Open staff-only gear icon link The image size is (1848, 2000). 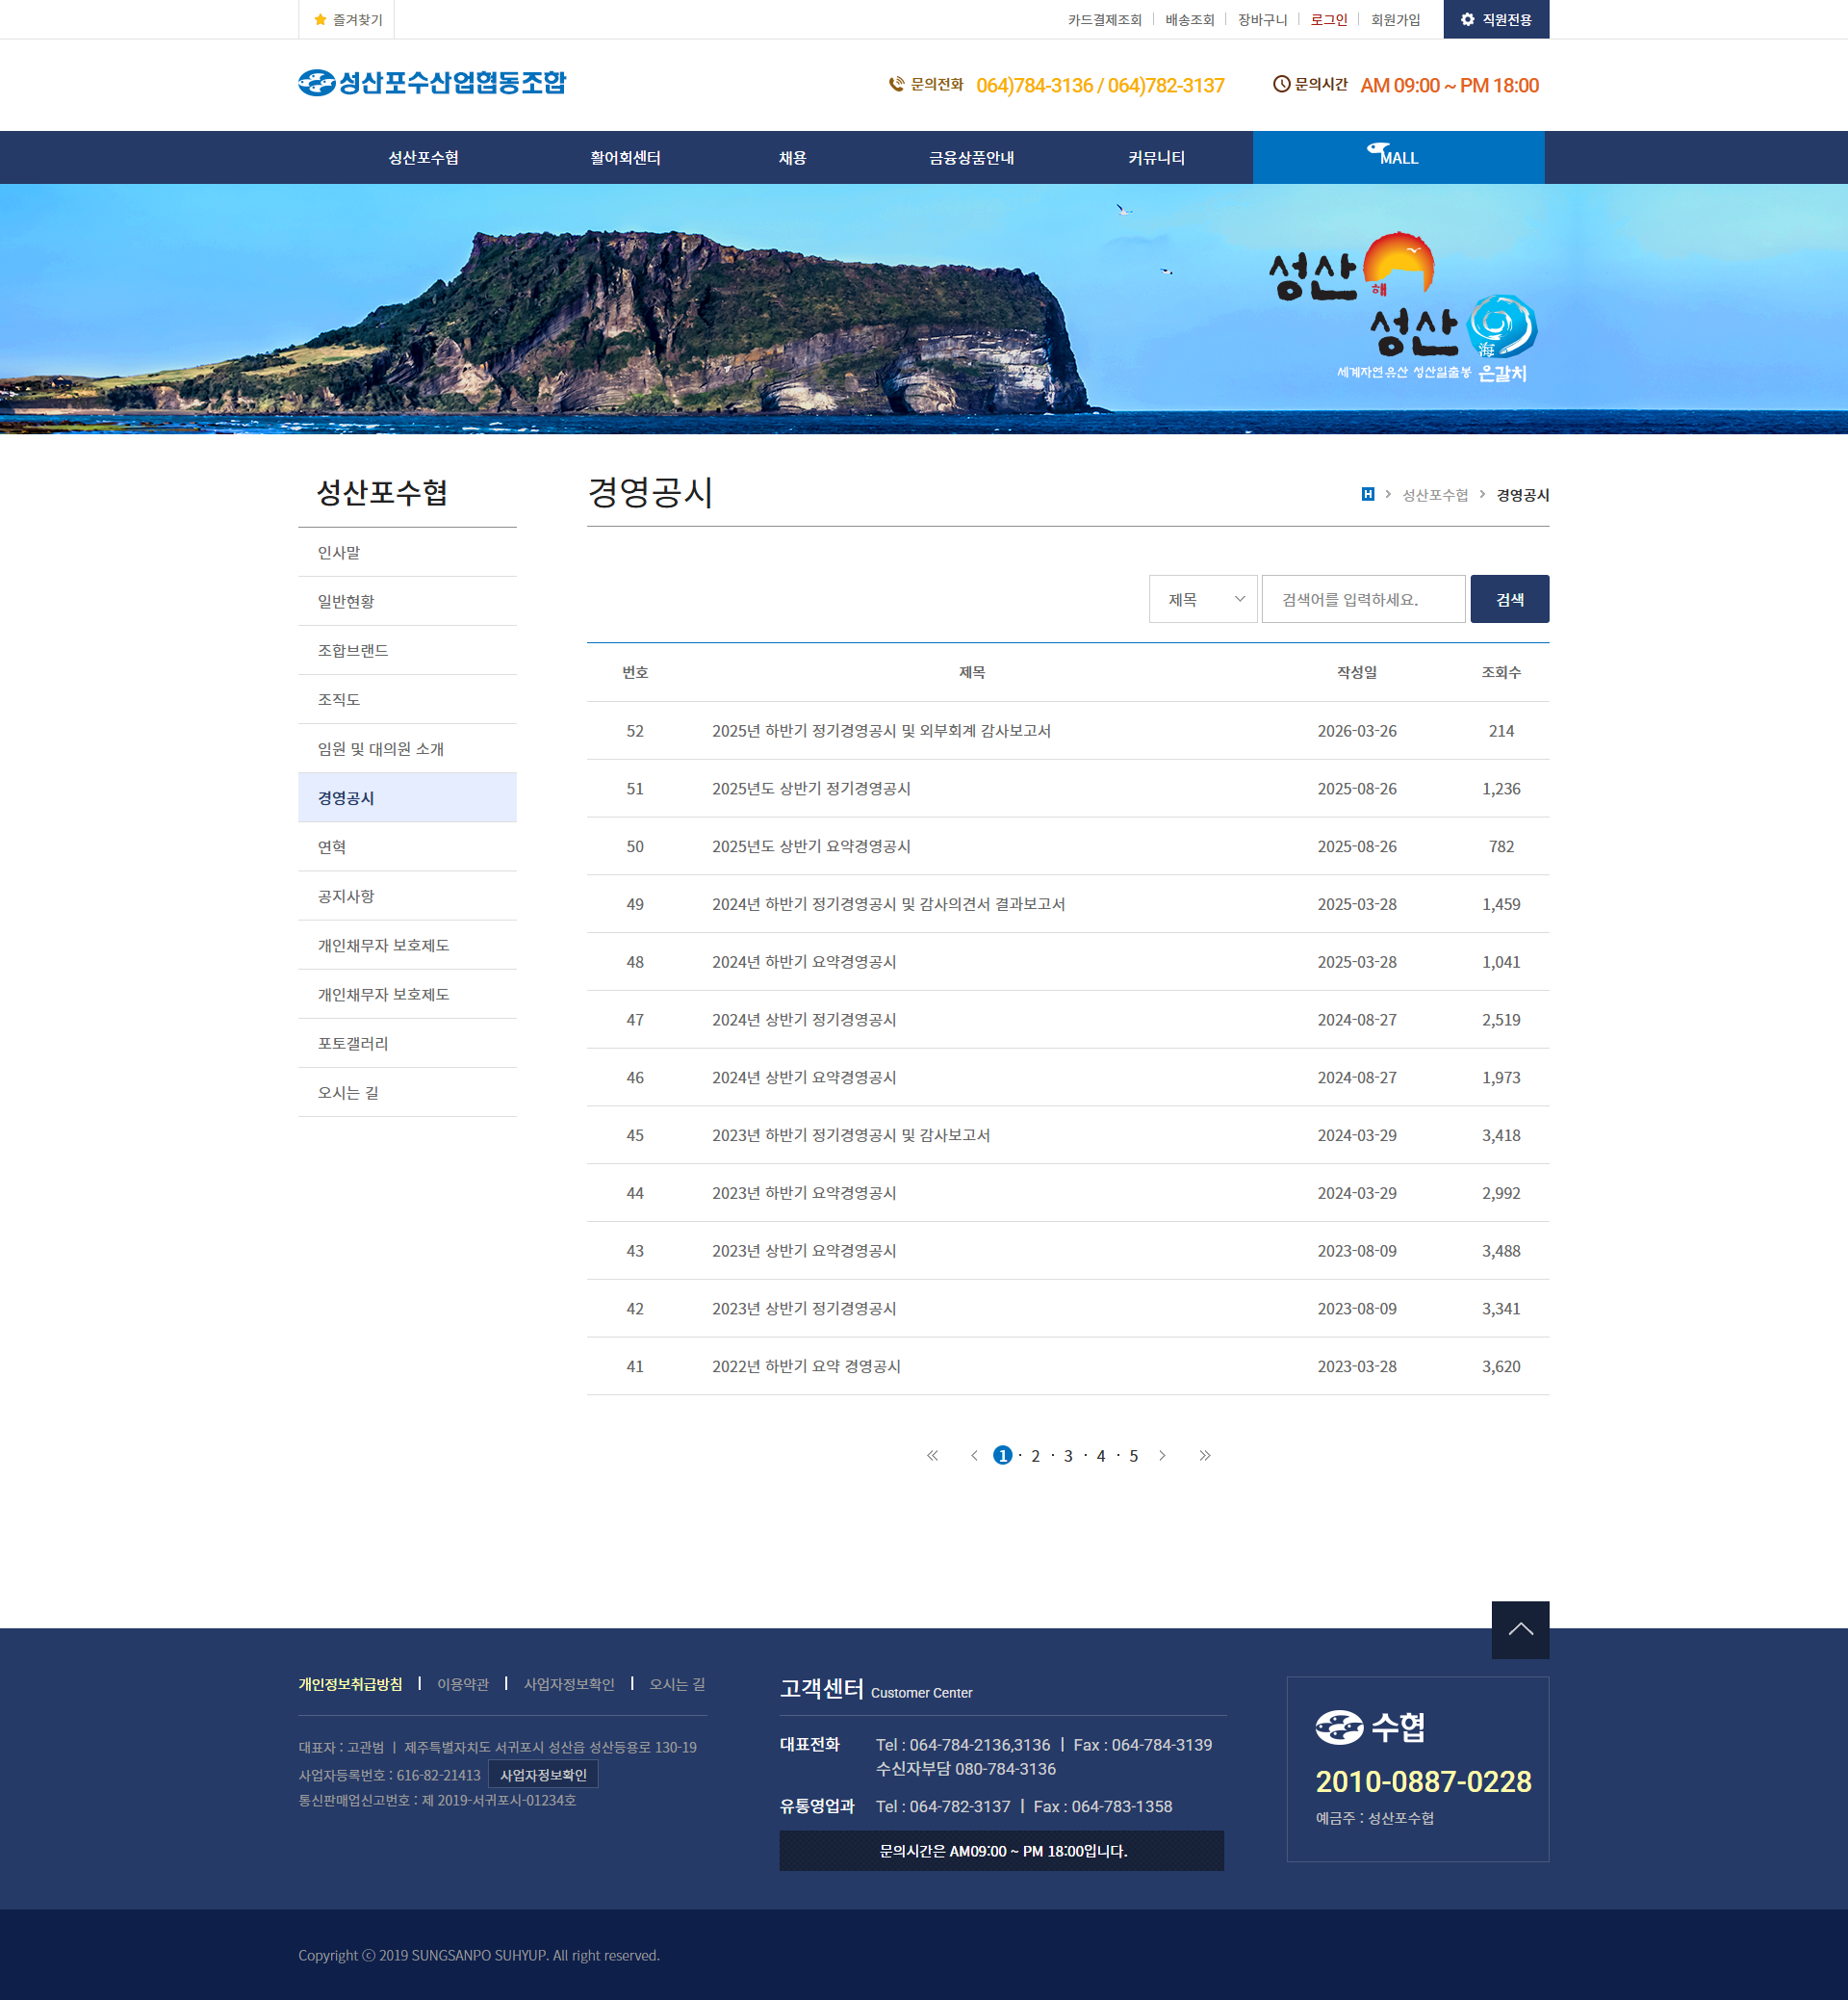(1467, 20)
